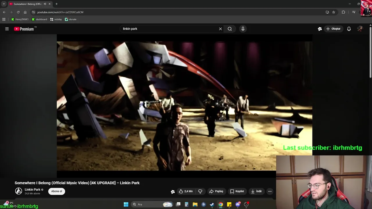Open the YouTube hamburger guide menu

coord(7,29)
